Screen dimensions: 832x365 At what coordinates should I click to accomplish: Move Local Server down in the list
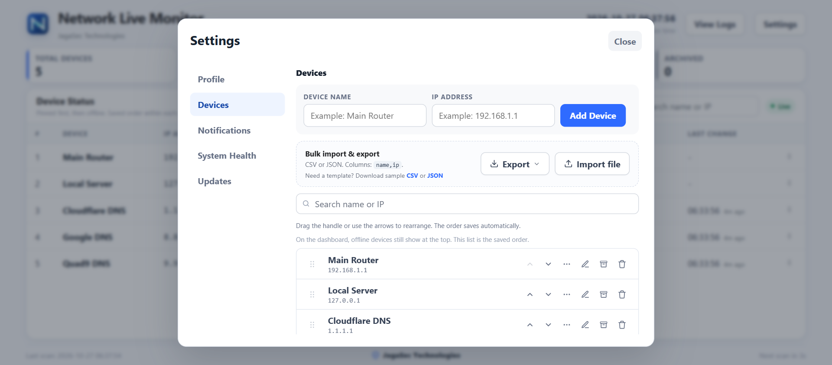(548, 294)
